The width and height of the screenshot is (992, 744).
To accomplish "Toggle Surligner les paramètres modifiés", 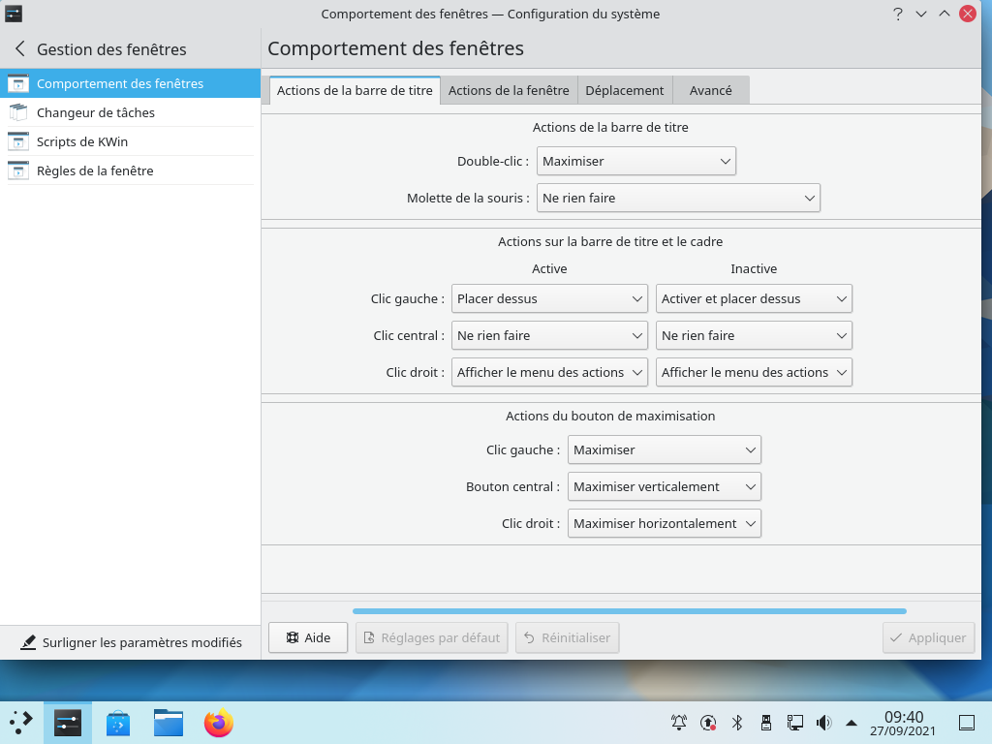I will click(131, 642).
